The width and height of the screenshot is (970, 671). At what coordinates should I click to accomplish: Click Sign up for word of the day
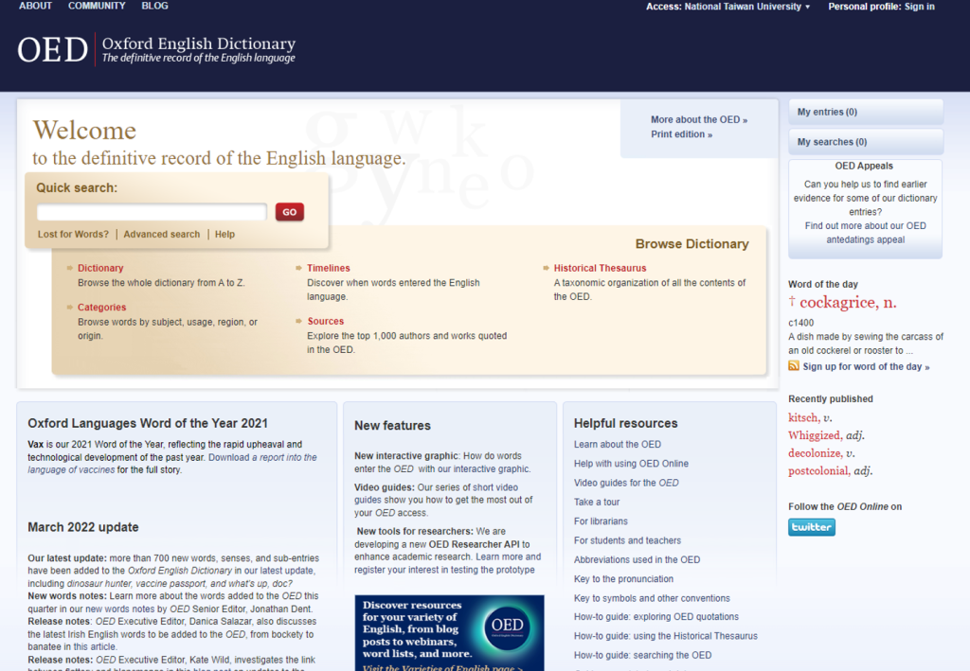click(x=866, y=366)
